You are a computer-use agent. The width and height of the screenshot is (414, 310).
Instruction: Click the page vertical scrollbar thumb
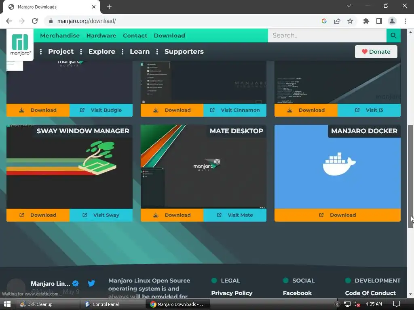[411, 177]
